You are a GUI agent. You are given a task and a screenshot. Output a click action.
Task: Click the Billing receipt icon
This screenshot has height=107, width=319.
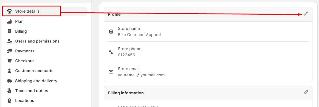tap(9, 31)
